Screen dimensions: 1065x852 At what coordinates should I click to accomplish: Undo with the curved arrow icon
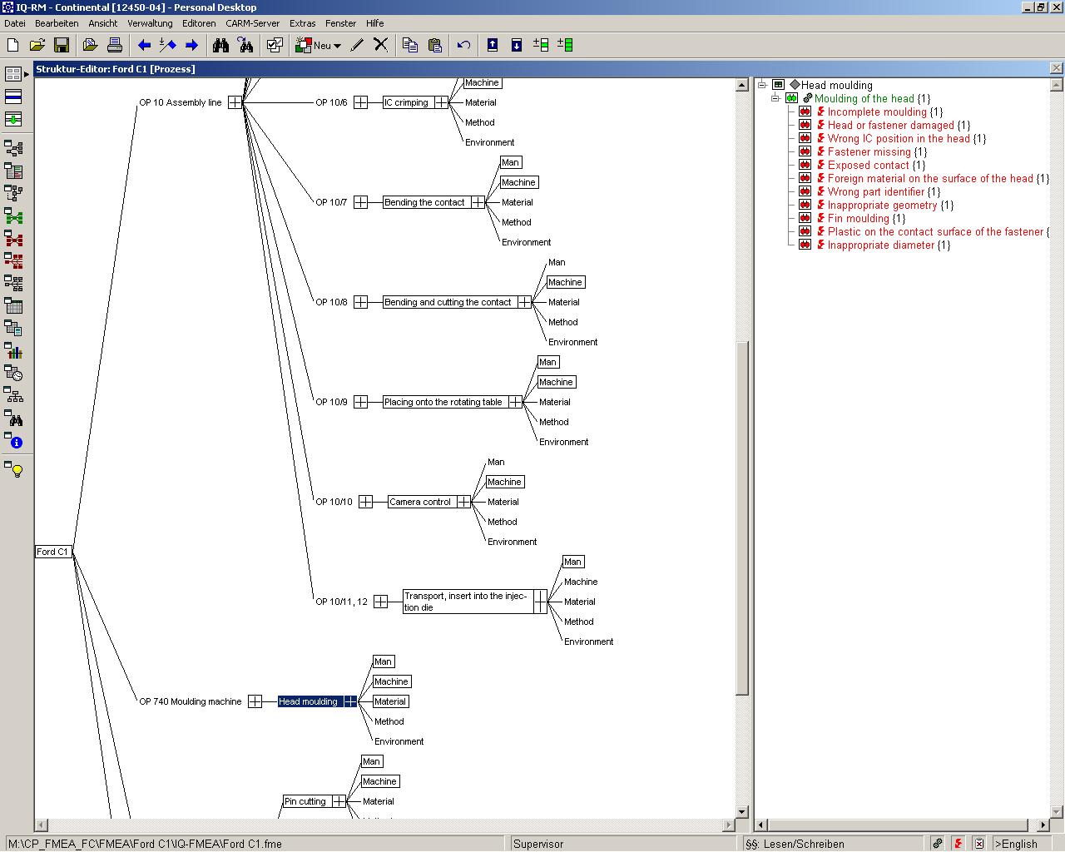pos(463,45)
